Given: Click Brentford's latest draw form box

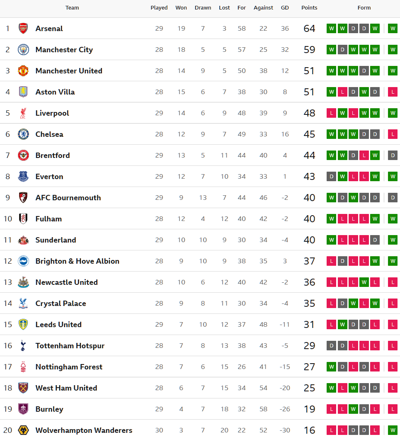Looking at the screenshot, I should pyautogui.click(x=393, y=155).
